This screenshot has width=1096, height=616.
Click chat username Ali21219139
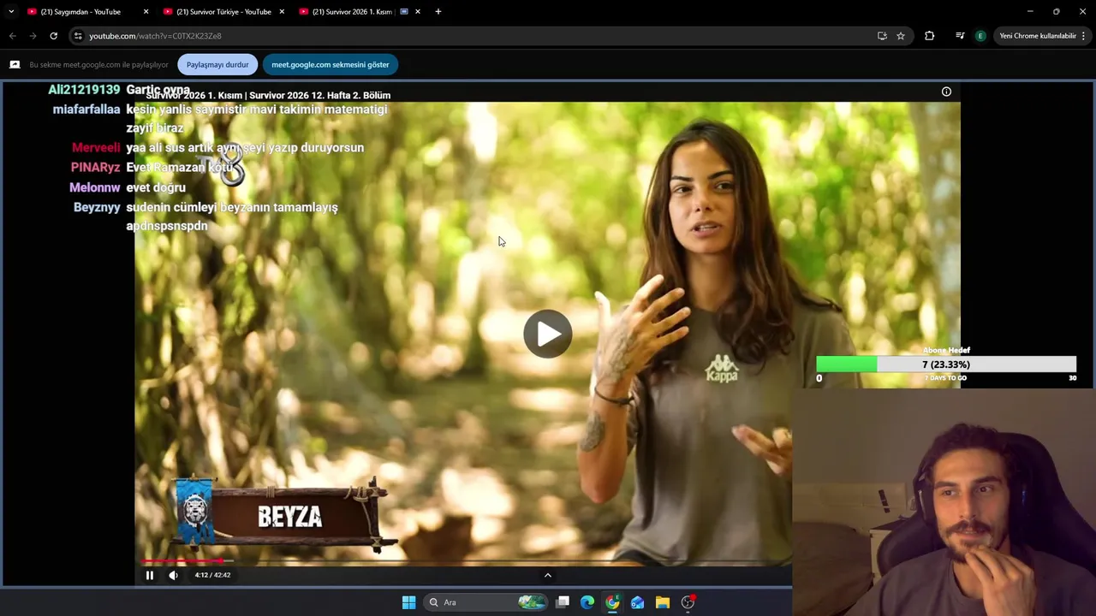84,90
